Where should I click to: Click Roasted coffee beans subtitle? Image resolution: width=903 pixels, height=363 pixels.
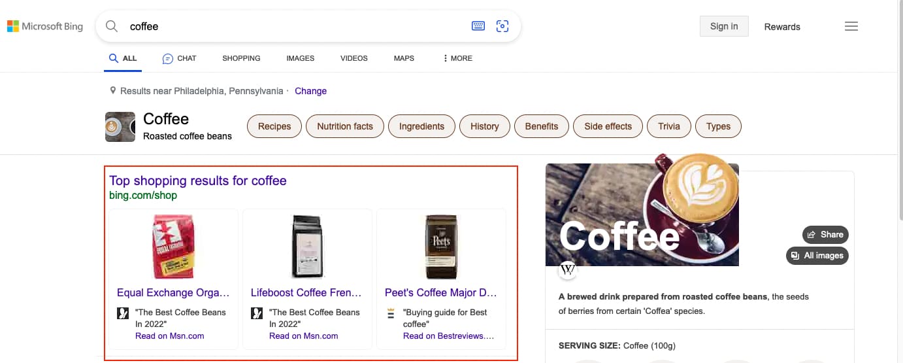click(x=188, y=136)
